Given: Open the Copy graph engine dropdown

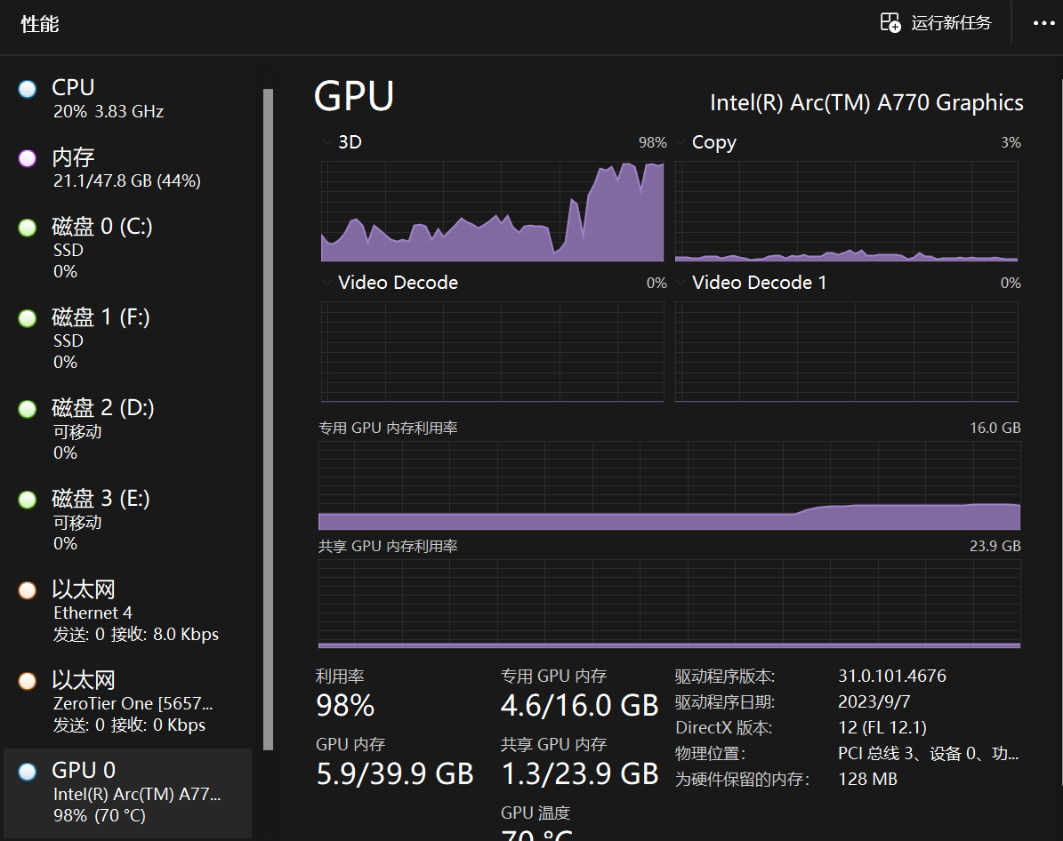Looking at the screenshot, I should coord(680,142).
